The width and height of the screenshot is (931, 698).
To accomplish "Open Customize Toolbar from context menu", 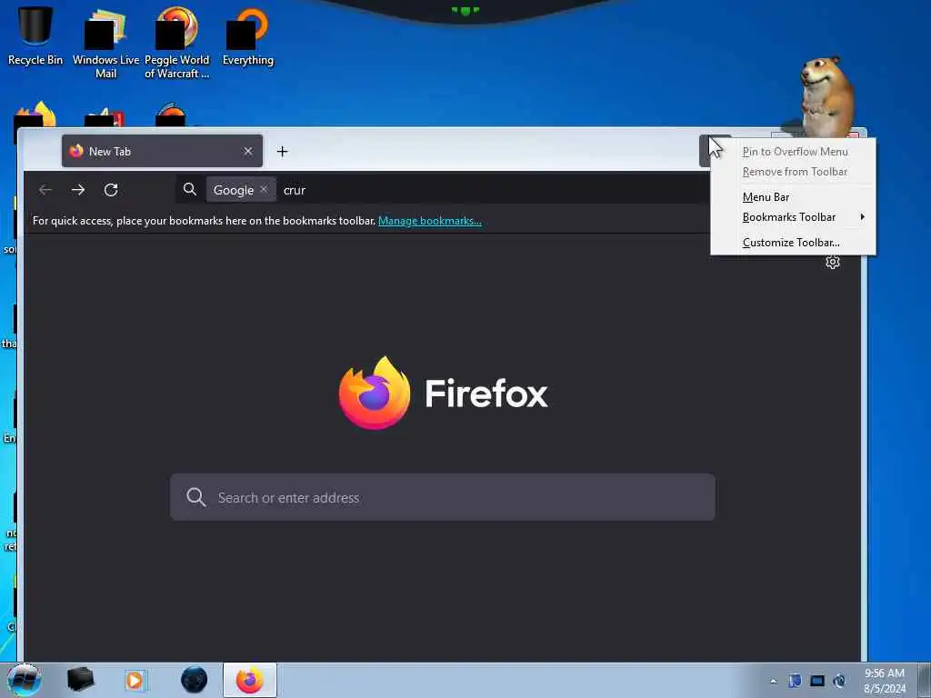I will [x=791, y=242].
